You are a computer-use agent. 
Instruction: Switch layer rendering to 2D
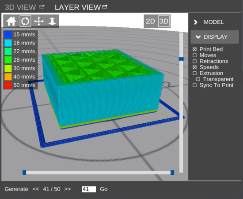(x=150, y=21)
